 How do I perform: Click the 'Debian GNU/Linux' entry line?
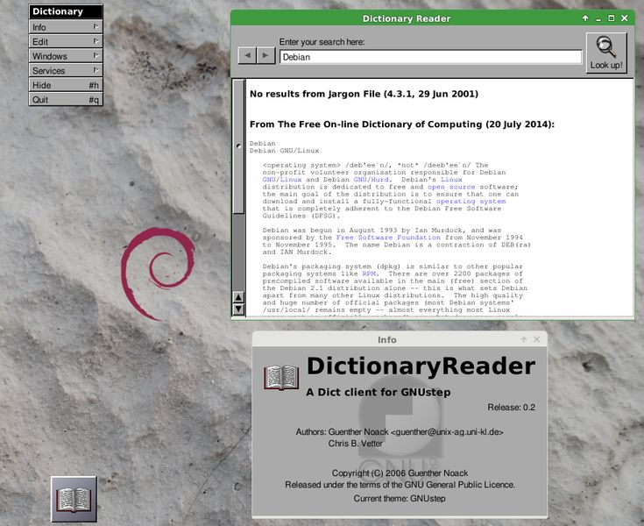(x=284, y=151)
